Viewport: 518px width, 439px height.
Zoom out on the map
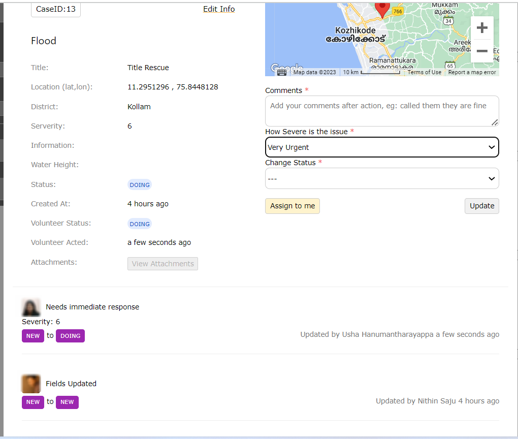482,51
